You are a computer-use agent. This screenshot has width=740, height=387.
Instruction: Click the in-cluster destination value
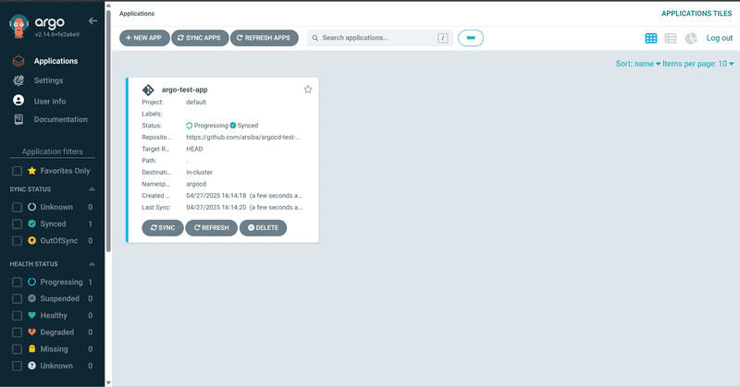(x=199, y=172)
